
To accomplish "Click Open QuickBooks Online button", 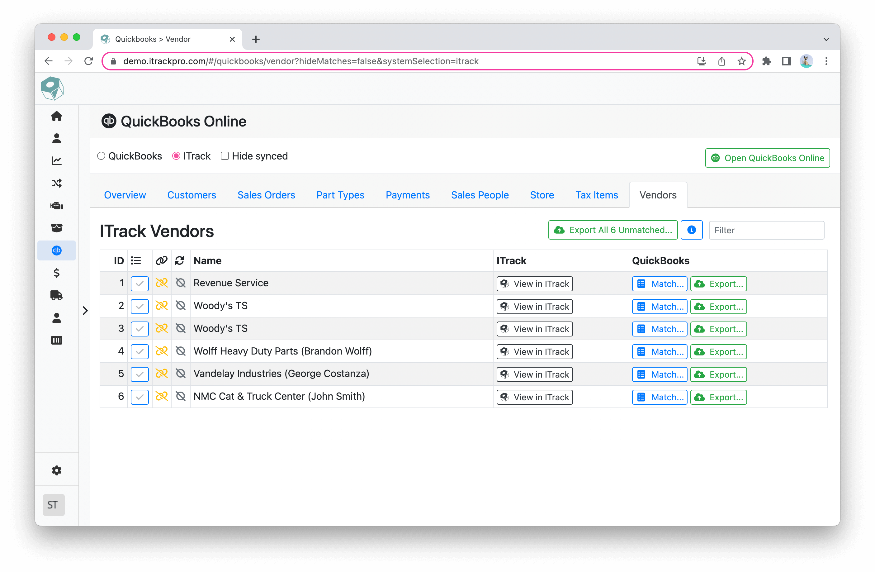I will point(767,158).
